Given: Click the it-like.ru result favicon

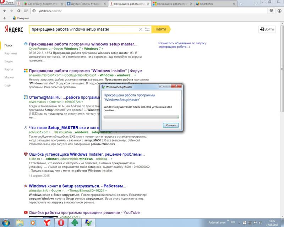Looking at the screenshot, I should click(26, 154).
